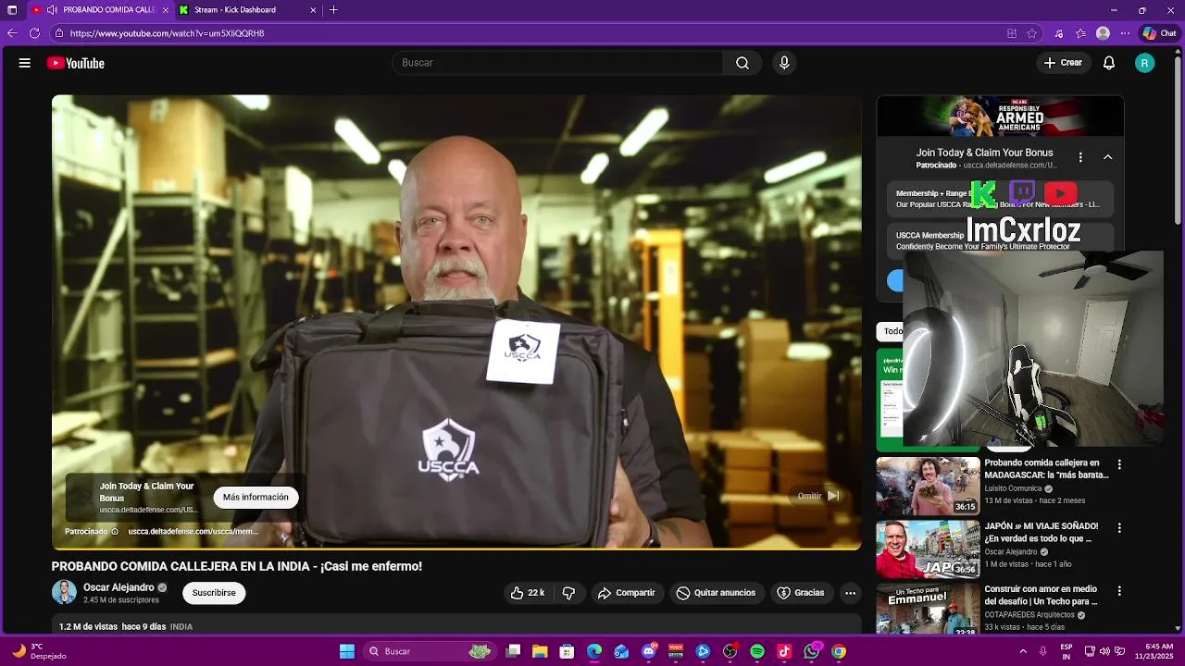Open weather widget 3°C Despejado
The width and height of the screenshot is (1185, 666).
37,651
